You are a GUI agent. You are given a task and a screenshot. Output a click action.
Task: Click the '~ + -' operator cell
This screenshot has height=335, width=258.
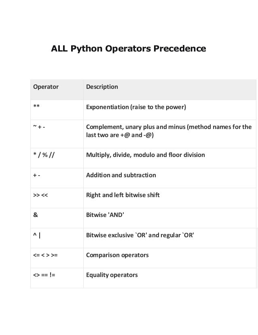pos(39,127)
